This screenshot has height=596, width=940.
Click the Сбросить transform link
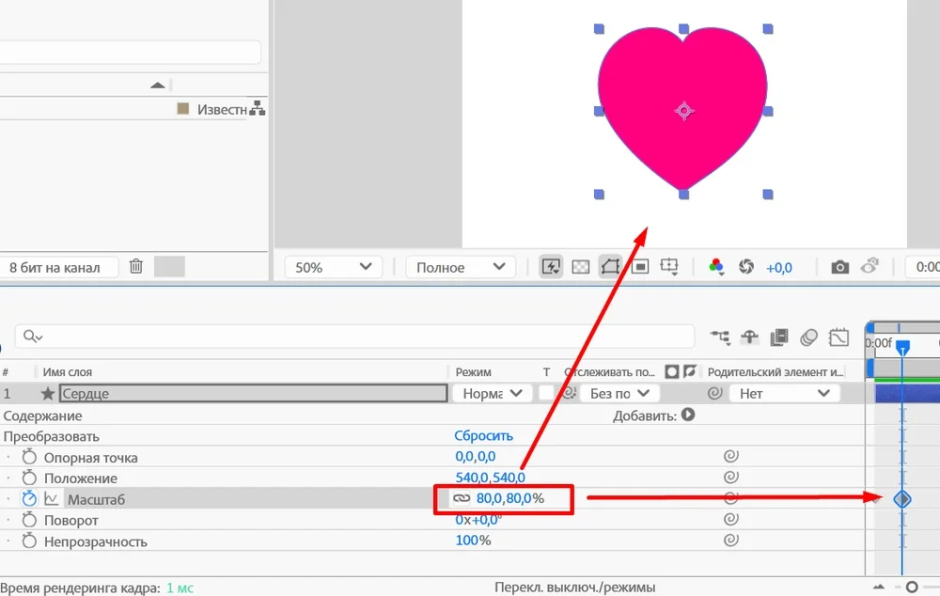coord(483,436)
